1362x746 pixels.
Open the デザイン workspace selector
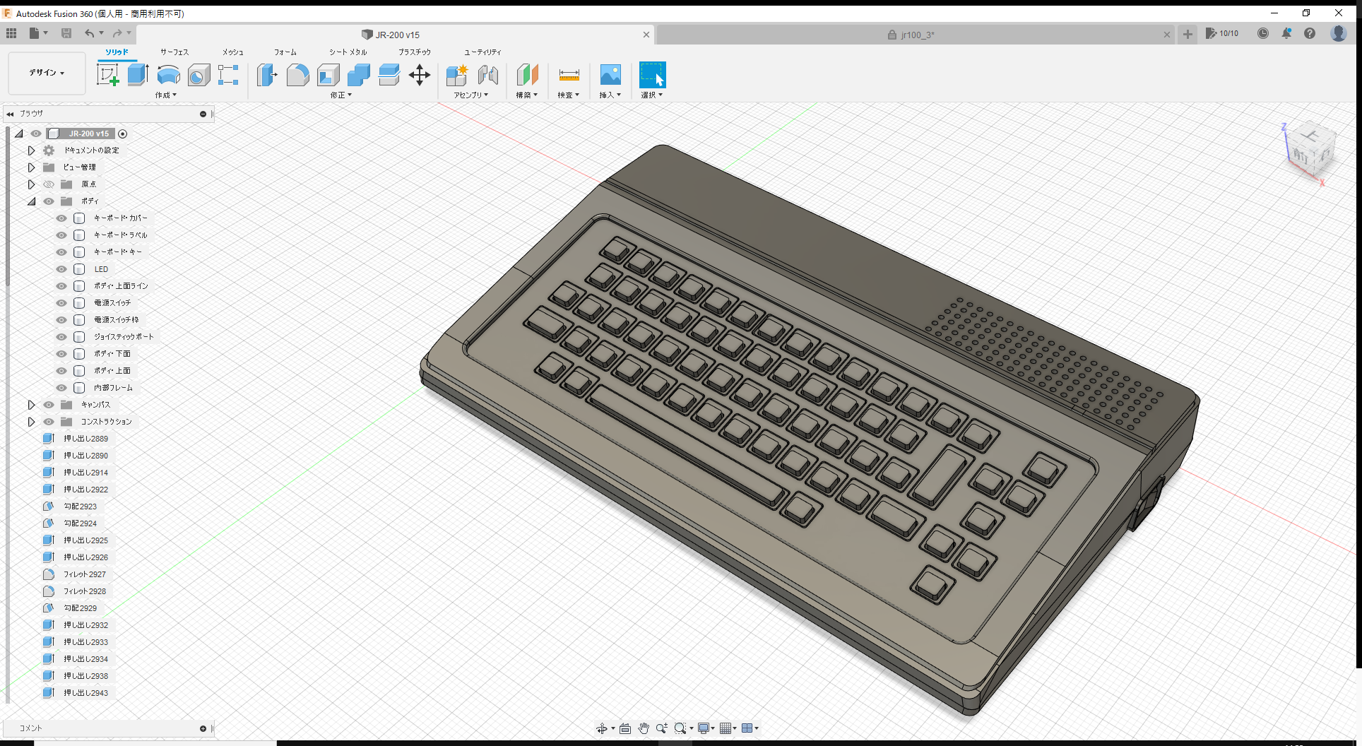46,73
